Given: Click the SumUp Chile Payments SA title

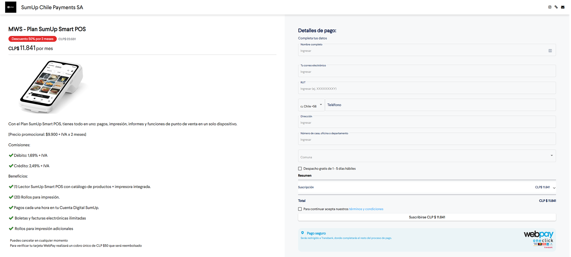Looking at the screenshot, I should tap(52, 7).
